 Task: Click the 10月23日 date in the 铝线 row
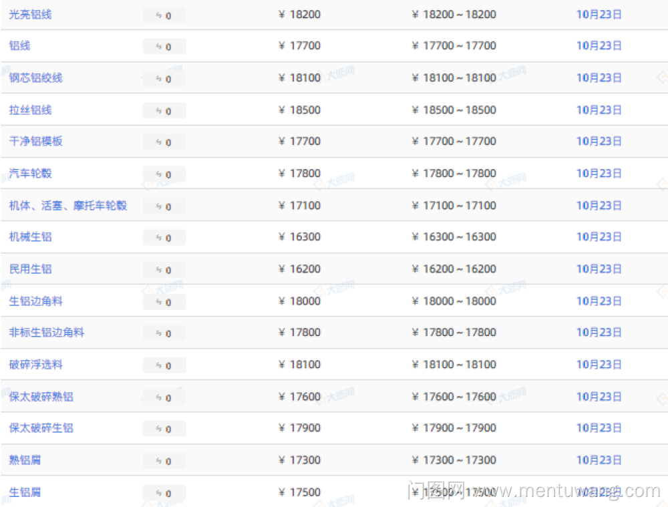pyautogui.click(x=599, y=45)
